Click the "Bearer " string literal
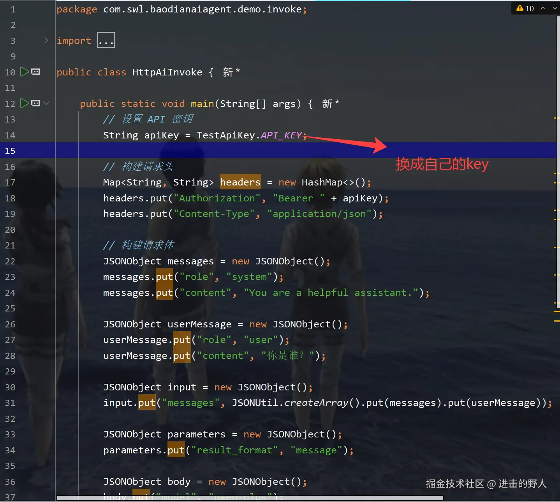This screenshot has width=560, height=502. pos(299,198)
